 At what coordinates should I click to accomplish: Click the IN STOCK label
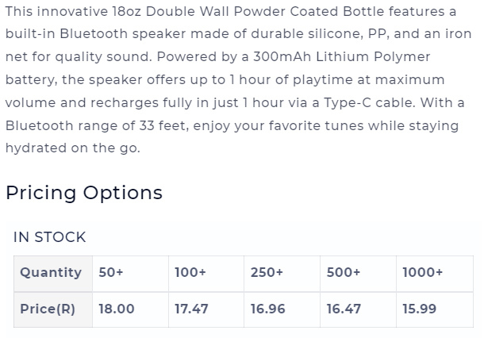[50, 237]
